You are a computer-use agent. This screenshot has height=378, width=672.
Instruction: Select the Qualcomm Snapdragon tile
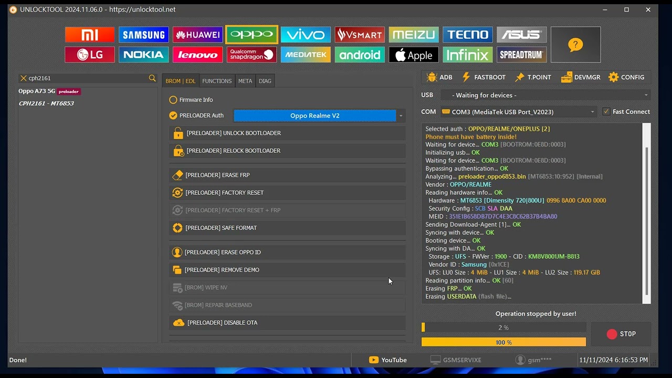[x=252, y=55]
